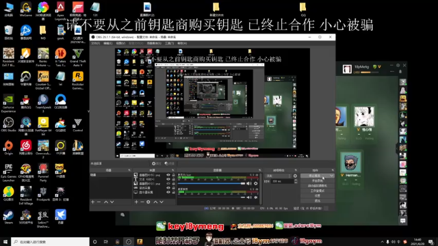
Task: Open the Sources dock options icon
Action: pyautogui.click(x=173, y=170)
